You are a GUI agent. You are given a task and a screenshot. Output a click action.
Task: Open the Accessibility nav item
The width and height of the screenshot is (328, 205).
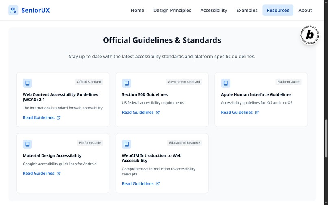pos(214,10)
